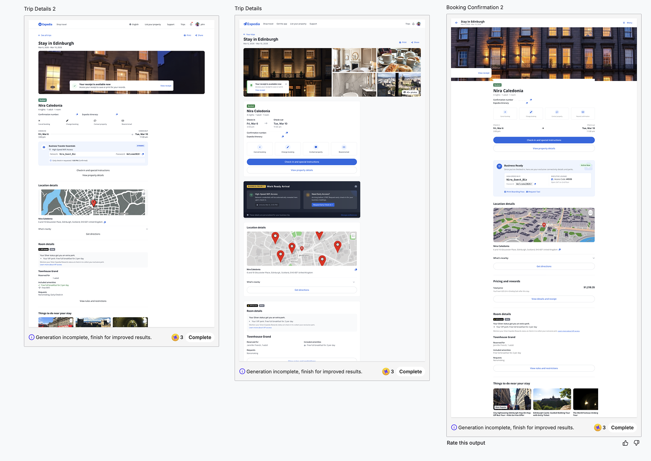Screen dimensions: 651x461
Task: Click Expedia logo in Trip Details frame
Action: [x=252, y=24]
